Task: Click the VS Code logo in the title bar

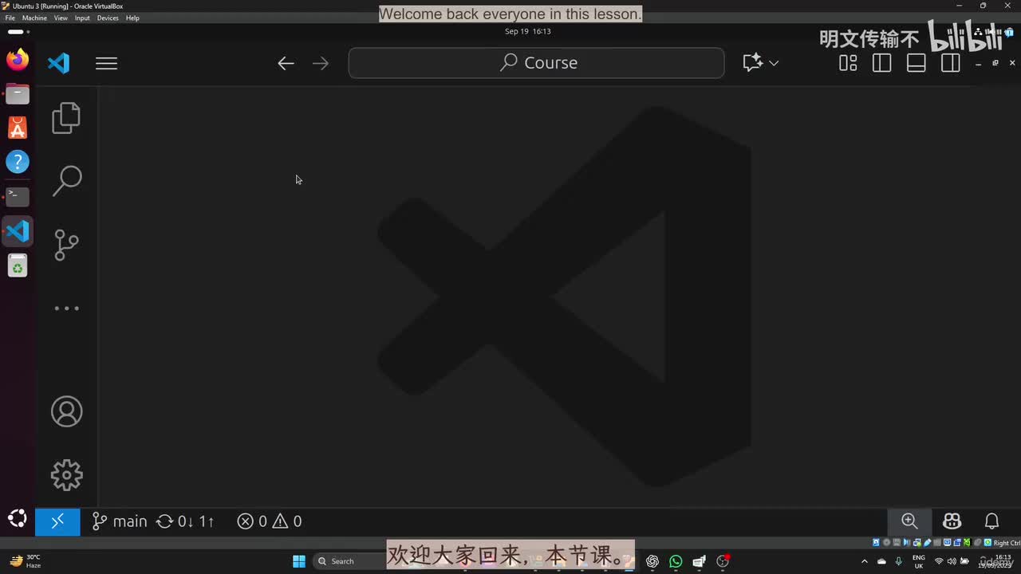Action: (x=59, y=63)
